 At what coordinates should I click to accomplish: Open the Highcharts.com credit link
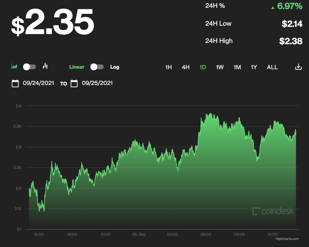(287, 239)
